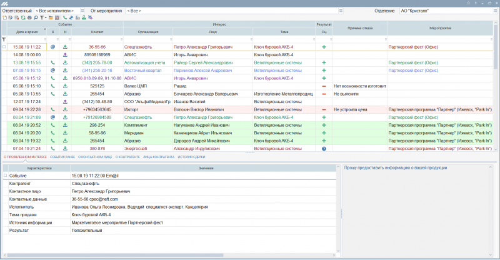Click the Изготовление Металлопродукц topic cell

(284, 94)
